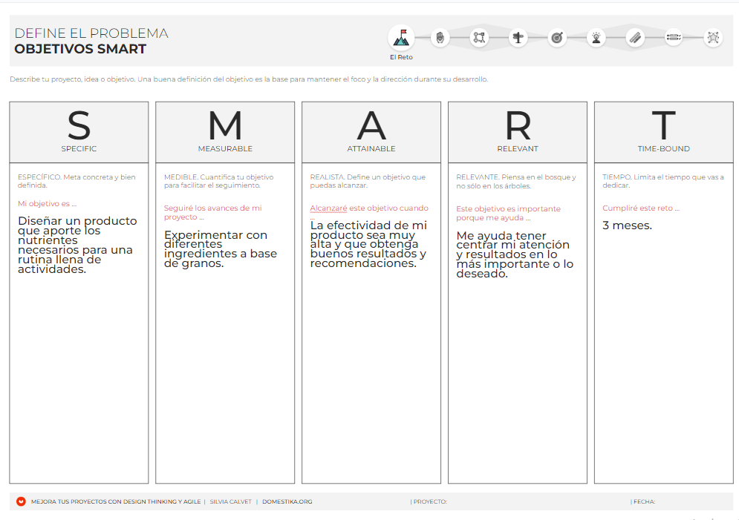Click 'ESPECÍFICO. Meta concreta y bien definida.' description
Screen dimensions: 739x520
point(76,181)
